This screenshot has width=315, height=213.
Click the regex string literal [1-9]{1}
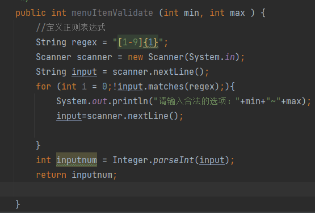(x=138, y=42)
